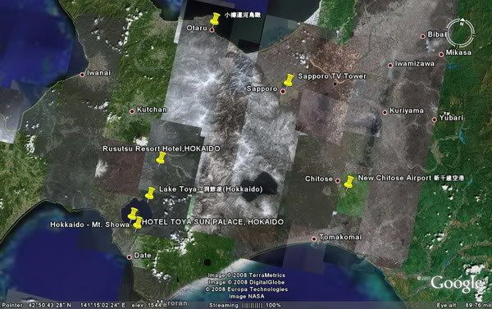Click the Bibai city marker dot
Viewport: 492px width, 309px height.
(422, 36)
